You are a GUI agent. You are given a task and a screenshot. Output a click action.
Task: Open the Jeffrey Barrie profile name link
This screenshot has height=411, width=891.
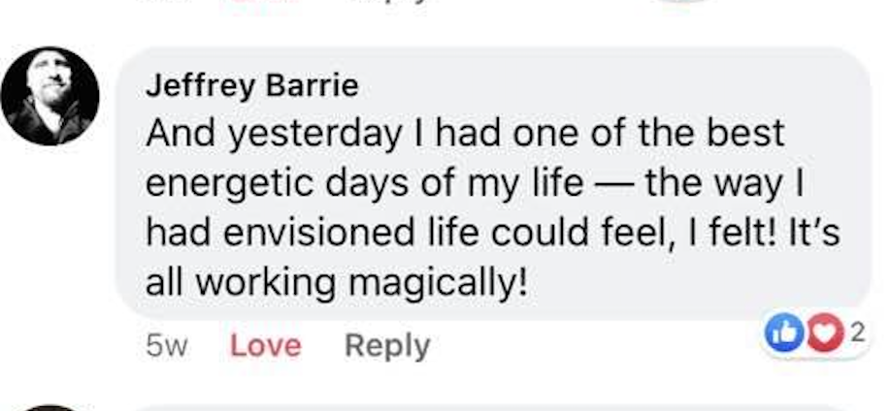pyautogui.click(x=251, y=85)
